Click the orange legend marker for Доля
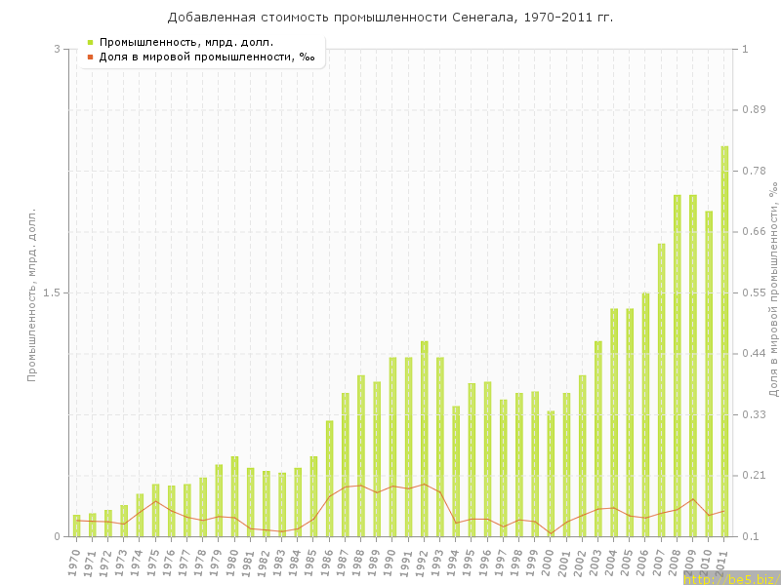The image size is (781, 585). point(90,57)
